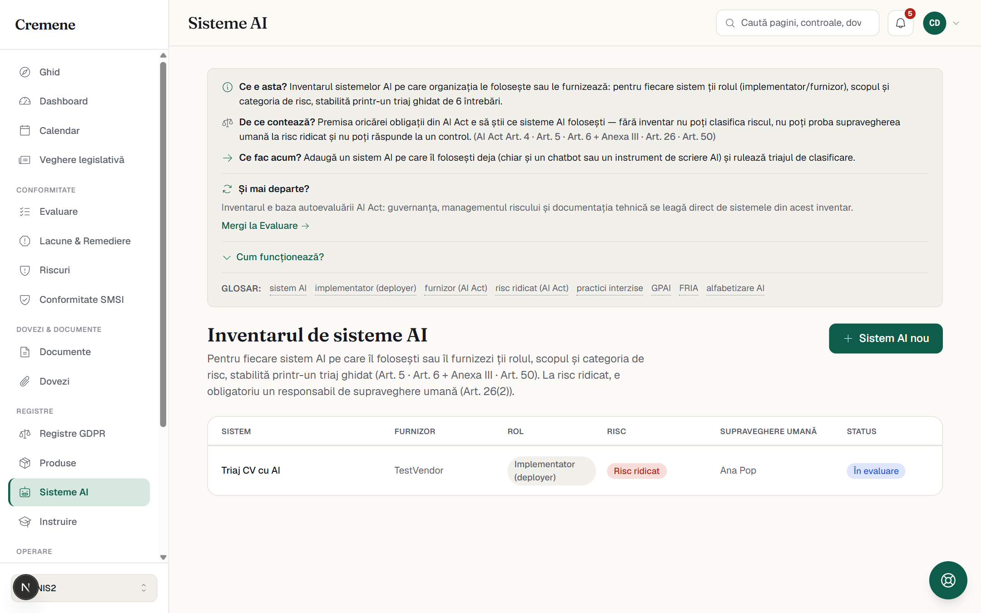
Task: Open the help lifebuoy floating button
Action: tap(948, 580)
